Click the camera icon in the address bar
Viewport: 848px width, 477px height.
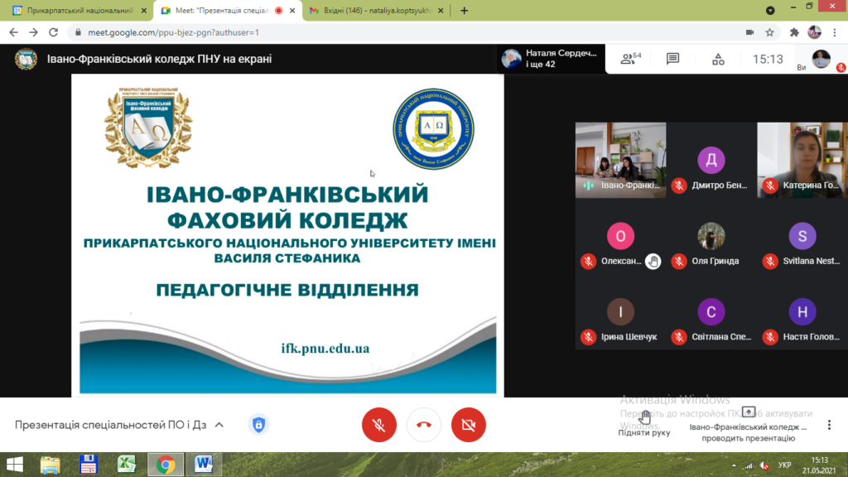[749, 32]
